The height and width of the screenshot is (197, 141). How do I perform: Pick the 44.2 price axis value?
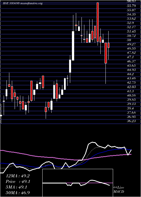130,74
